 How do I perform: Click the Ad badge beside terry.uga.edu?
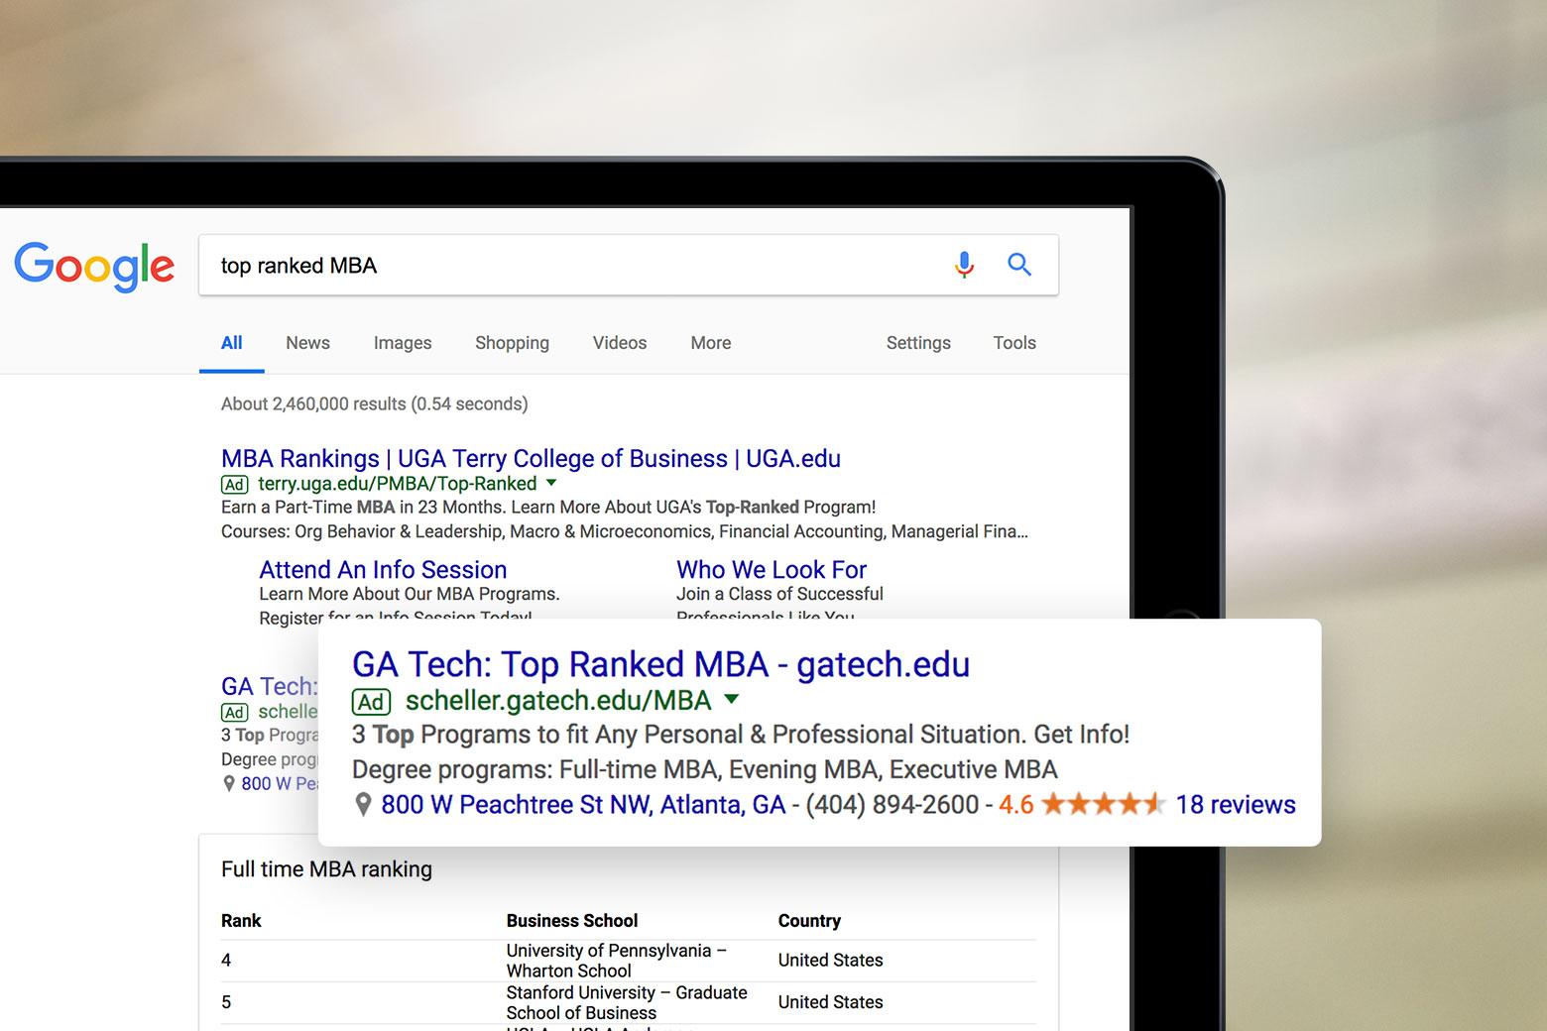tap(235, 485)
